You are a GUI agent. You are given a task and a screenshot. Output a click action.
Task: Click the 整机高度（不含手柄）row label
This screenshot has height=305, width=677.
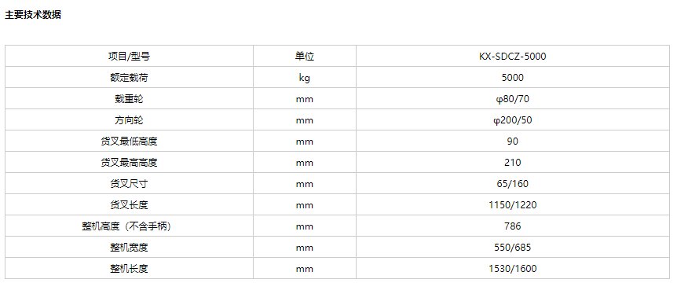tap(129, 226)
